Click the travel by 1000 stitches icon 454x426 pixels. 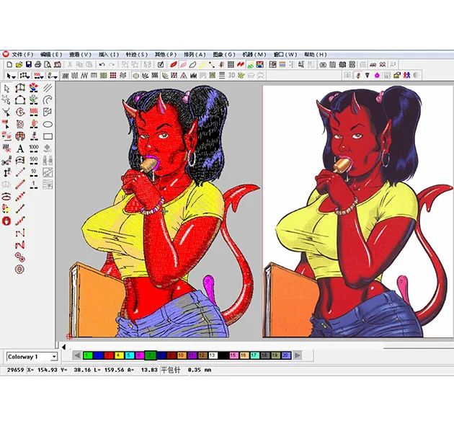point(34,148)
